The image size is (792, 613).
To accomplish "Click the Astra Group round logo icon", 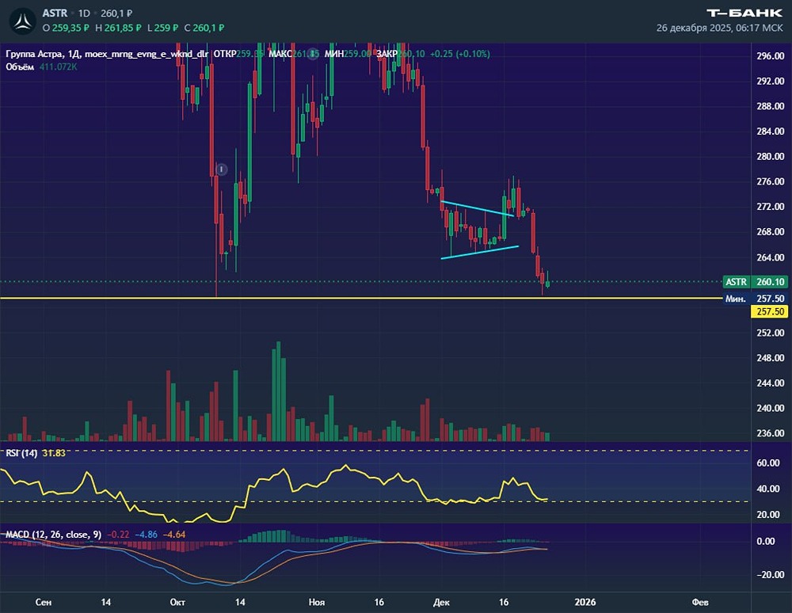I will 21,21.
